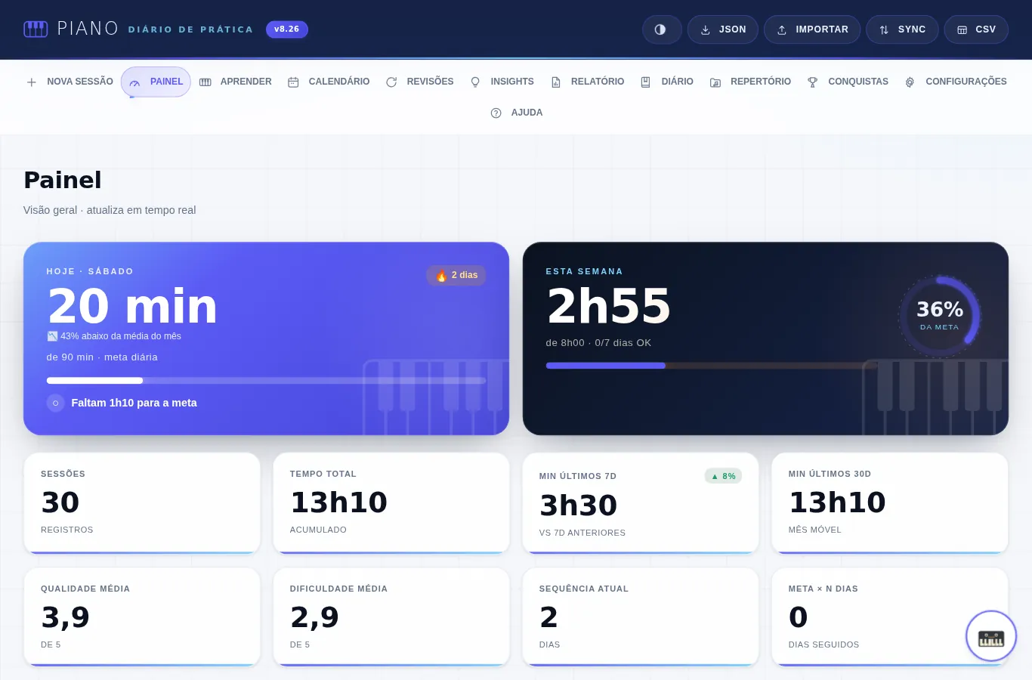The height and width of the screenshot is (680, 1032).
Task: Click the Dificuldade Média value 2,9
Action: click(314, 617)
